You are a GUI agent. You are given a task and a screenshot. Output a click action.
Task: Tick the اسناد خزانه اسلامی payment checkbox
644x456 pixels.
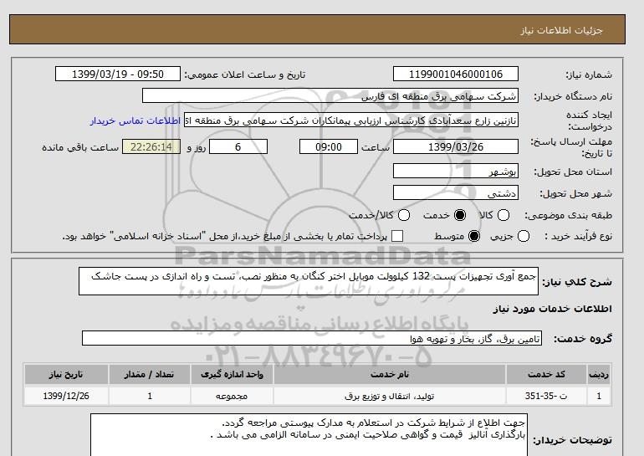(397, 236)
